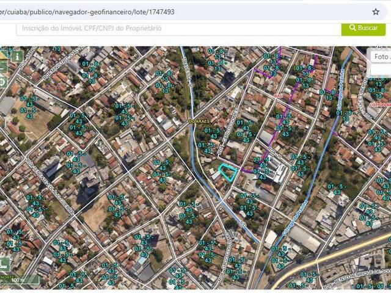The width and height of the screenshot is (391, 293).
Task: Open the info tool on the map
Action: 17,57
